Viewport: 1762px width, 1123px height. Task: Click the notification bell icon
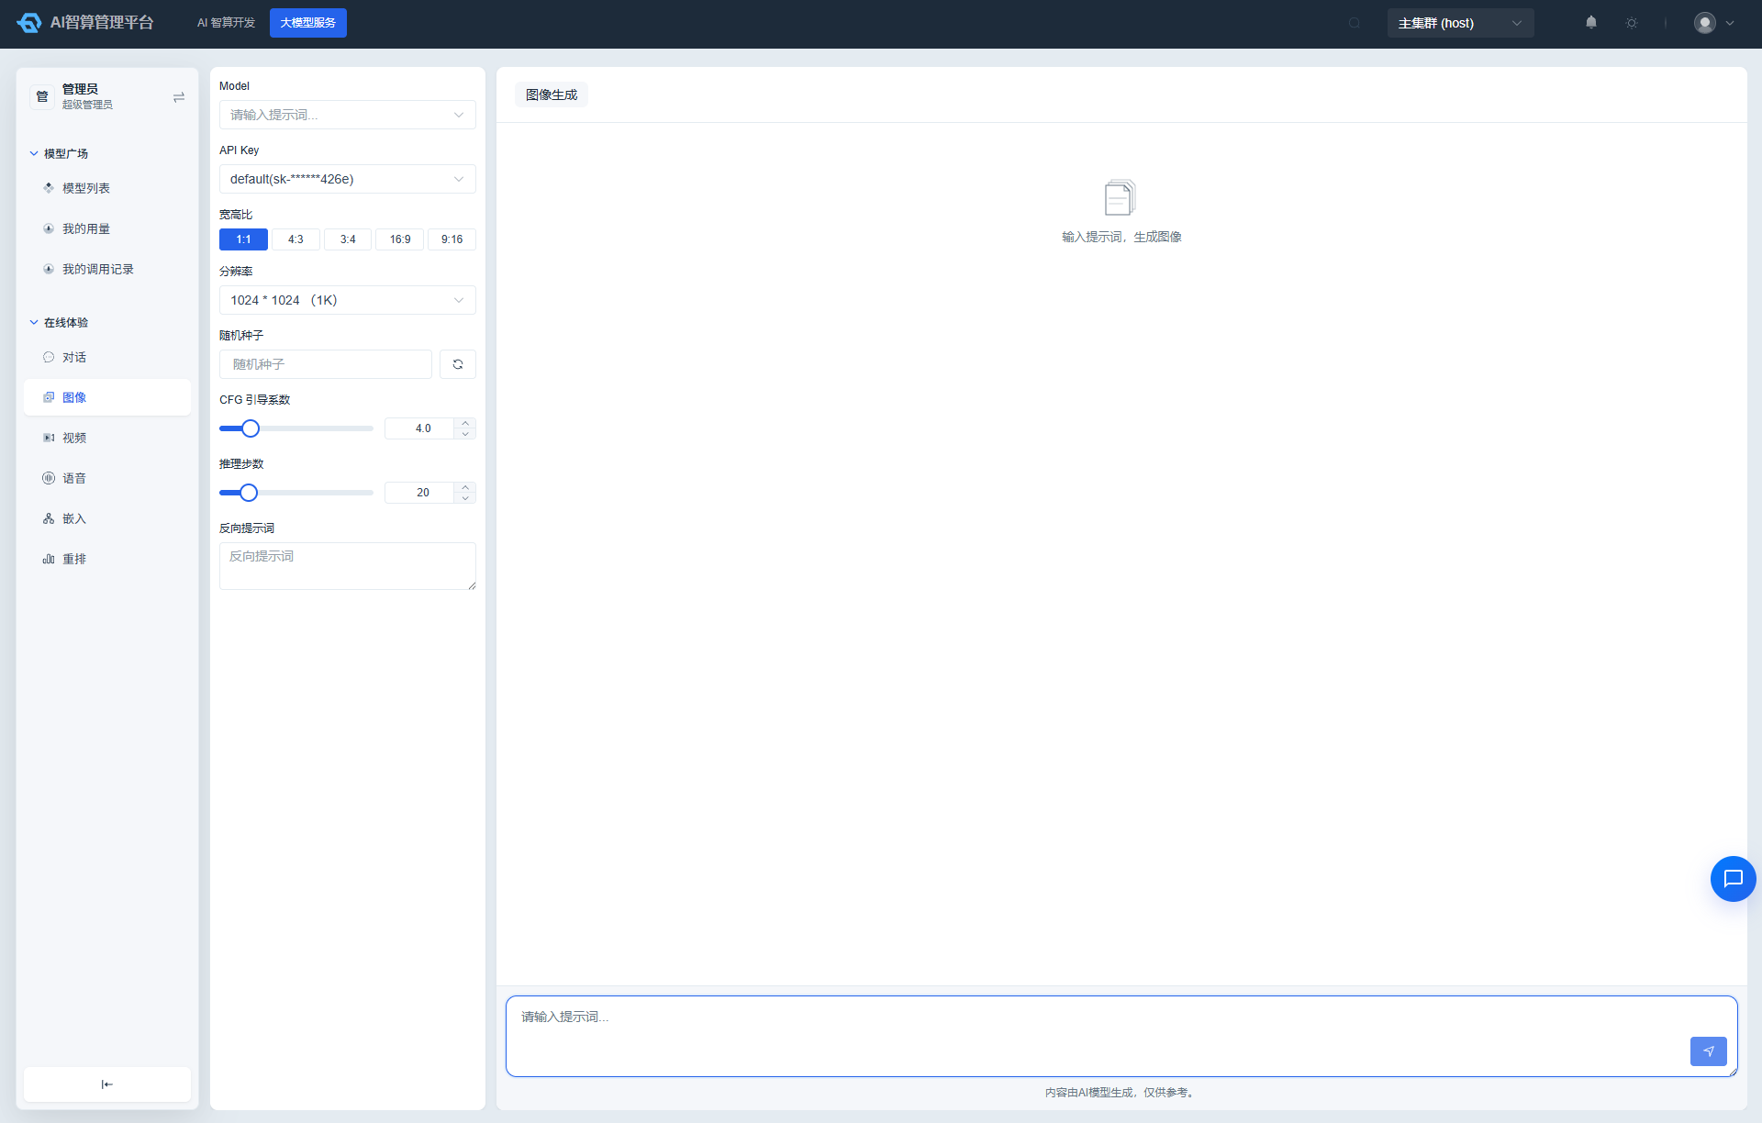coord(1591,23)
